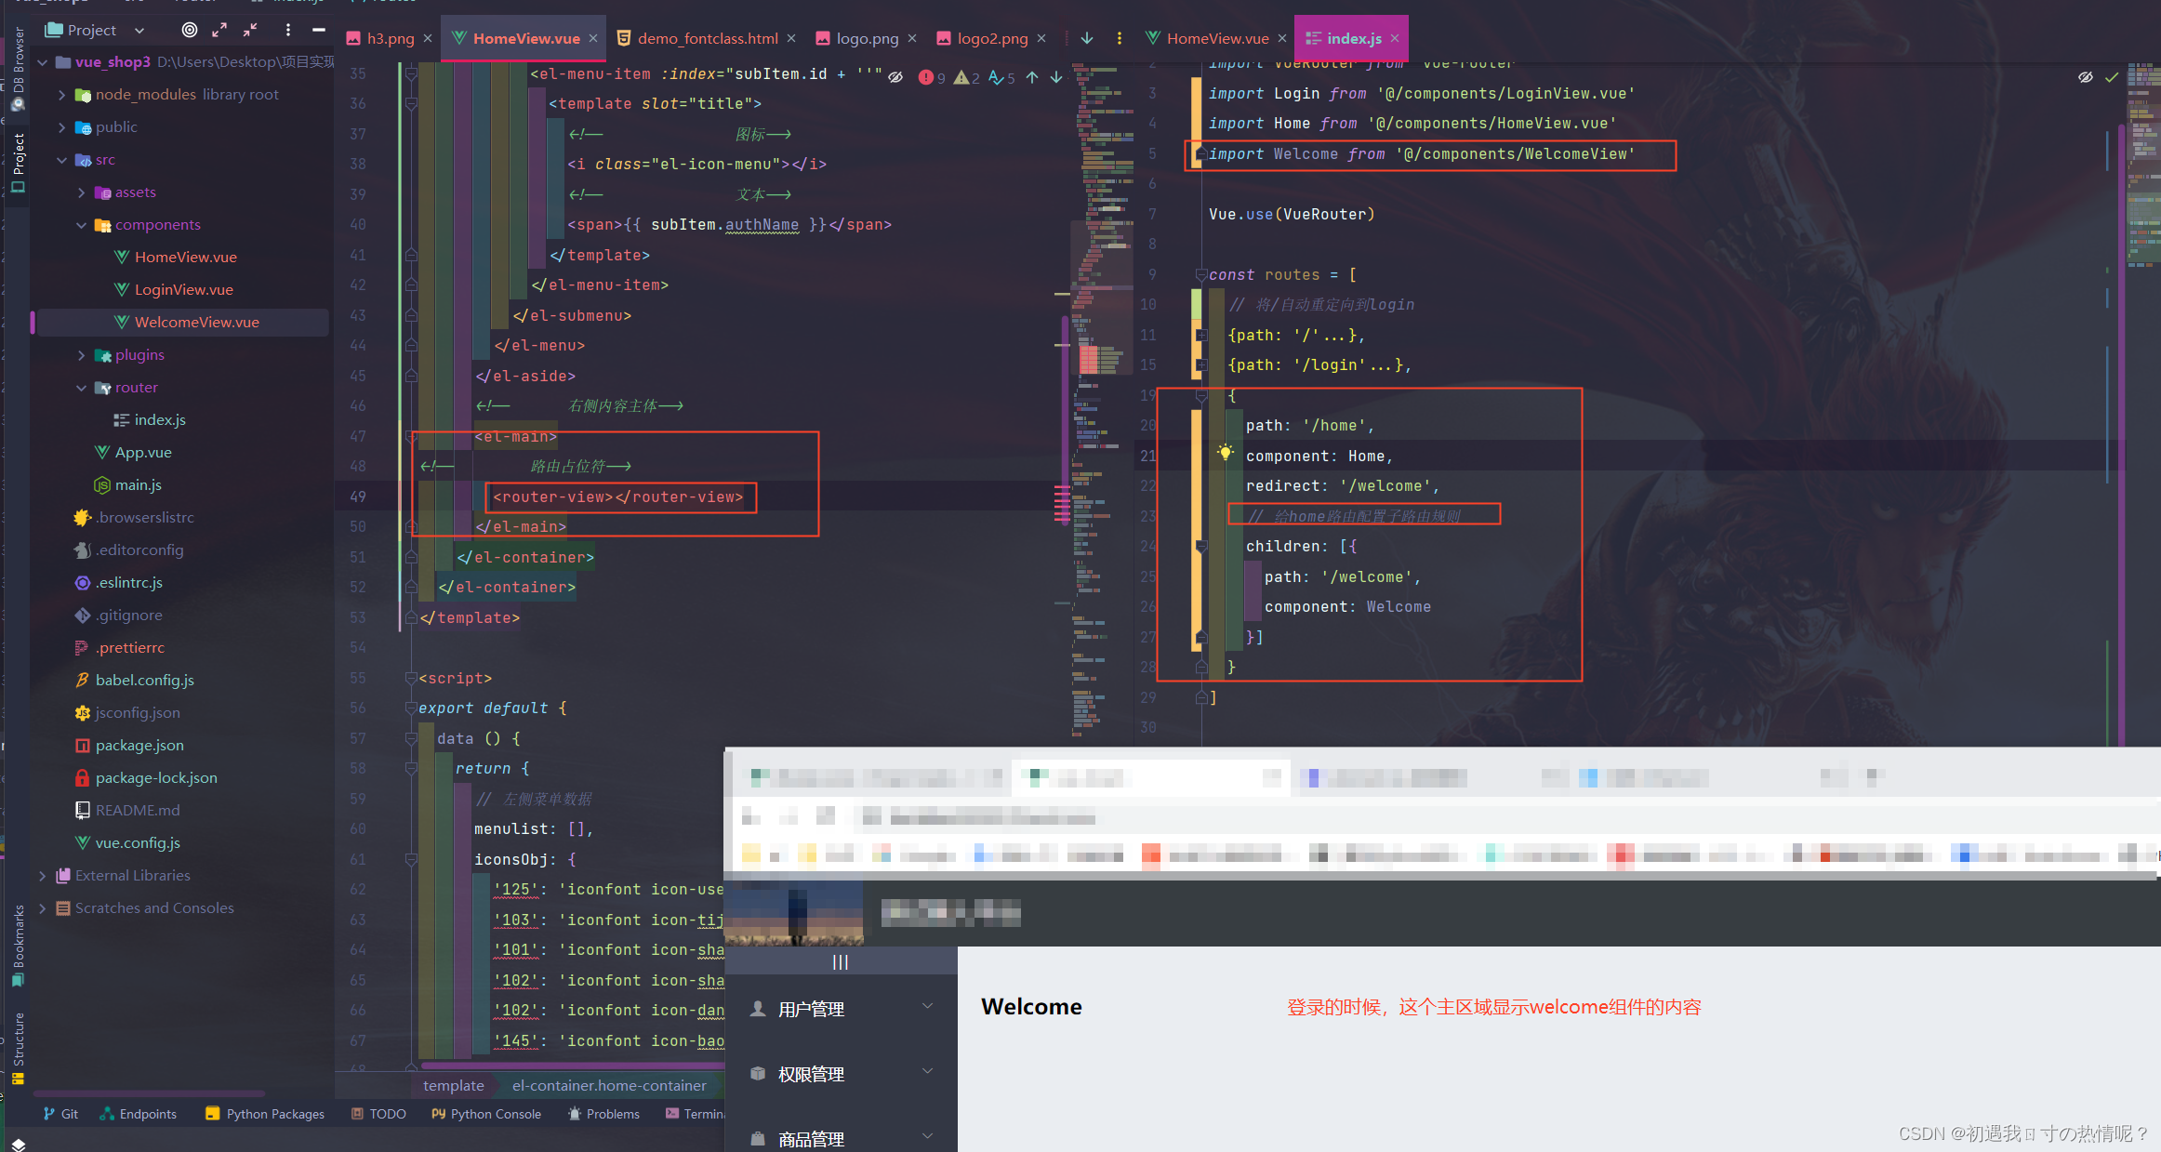Expand the plugins folder
The width and height of the screenshot is (2161, 1152).
(x=82, y=355)
